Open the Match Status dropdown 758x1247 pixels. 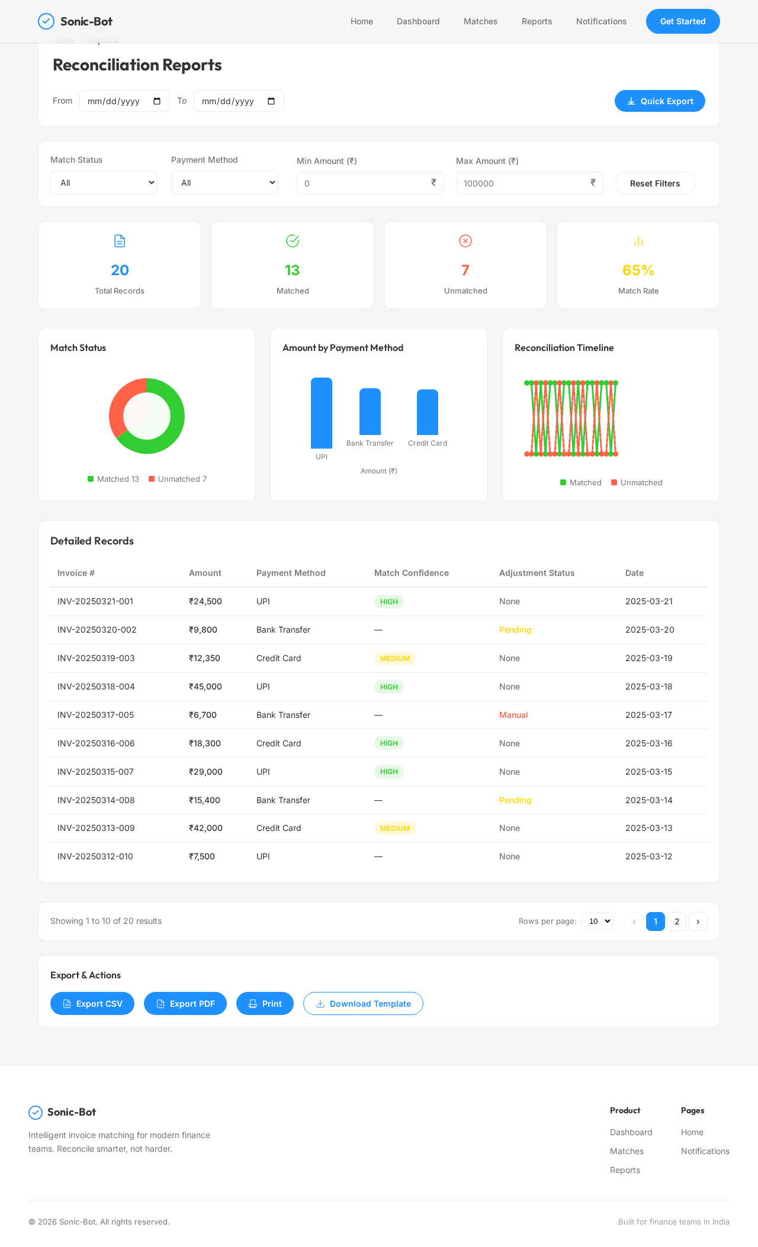coord(104,183)
